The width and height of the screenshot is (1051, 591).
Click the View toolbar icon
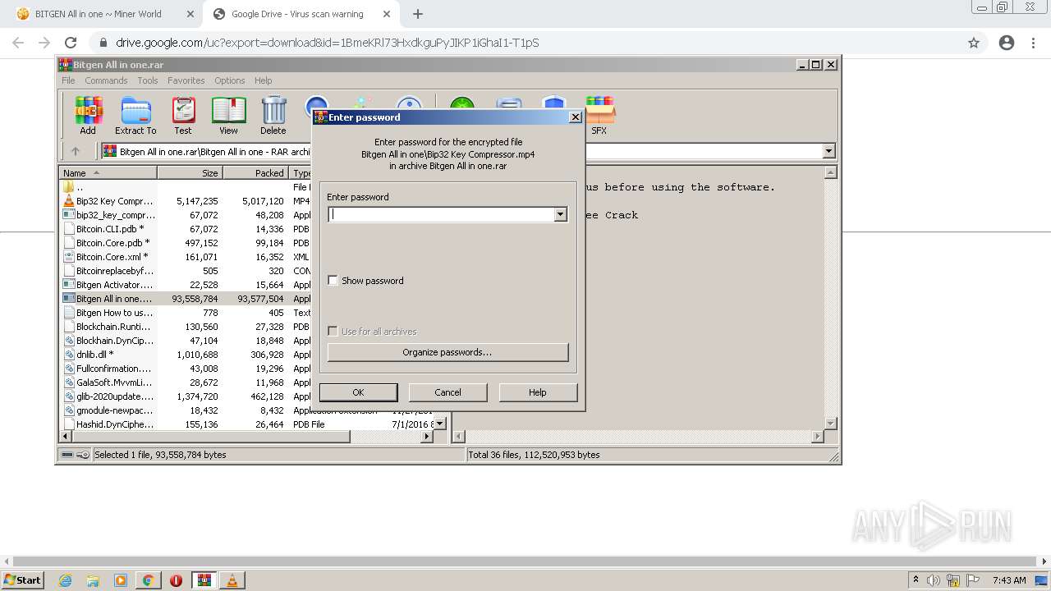[228, 115]
